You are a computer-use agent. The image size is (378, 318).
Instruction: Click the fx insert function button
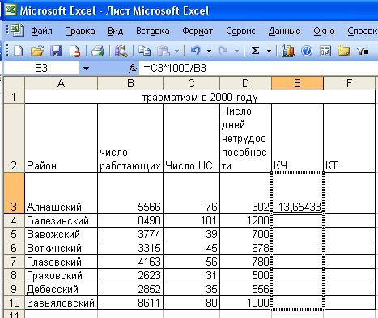point(133,68)
